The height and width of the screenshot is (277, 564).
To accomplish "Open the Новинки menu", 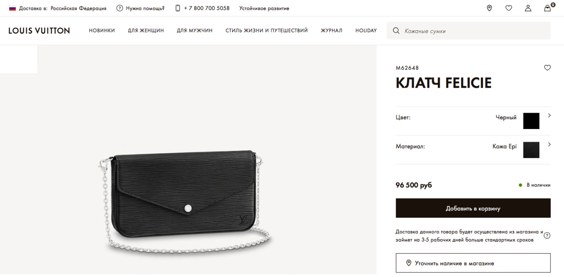I will (x=102, y=30).
